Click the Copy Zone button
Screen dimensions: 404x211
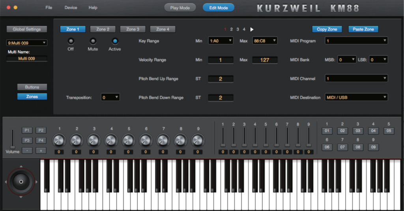(x=327, y=29)
